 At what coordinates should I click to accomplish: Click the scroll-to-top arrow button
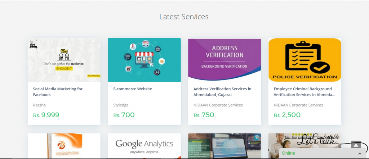[x=356, y=145]
